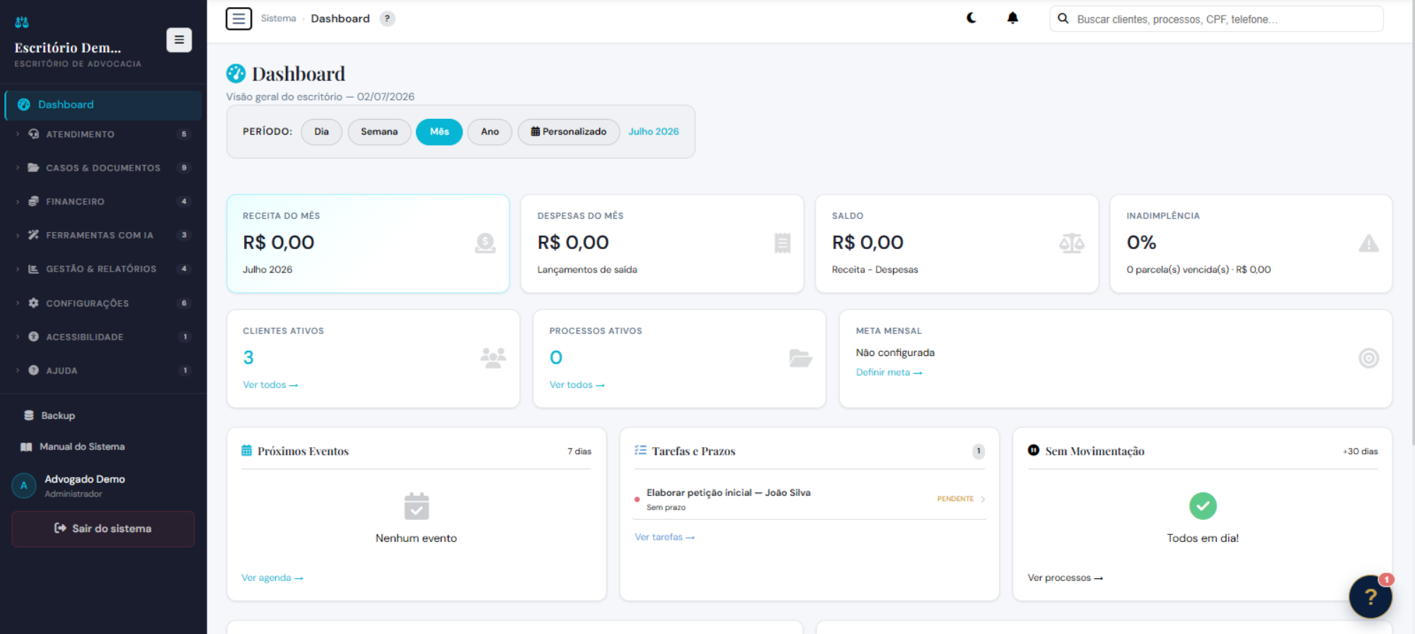Viewport: 1415px width, 634px height.
Task: Expand the Casos & Documentos group
Action: click(103, 168)
